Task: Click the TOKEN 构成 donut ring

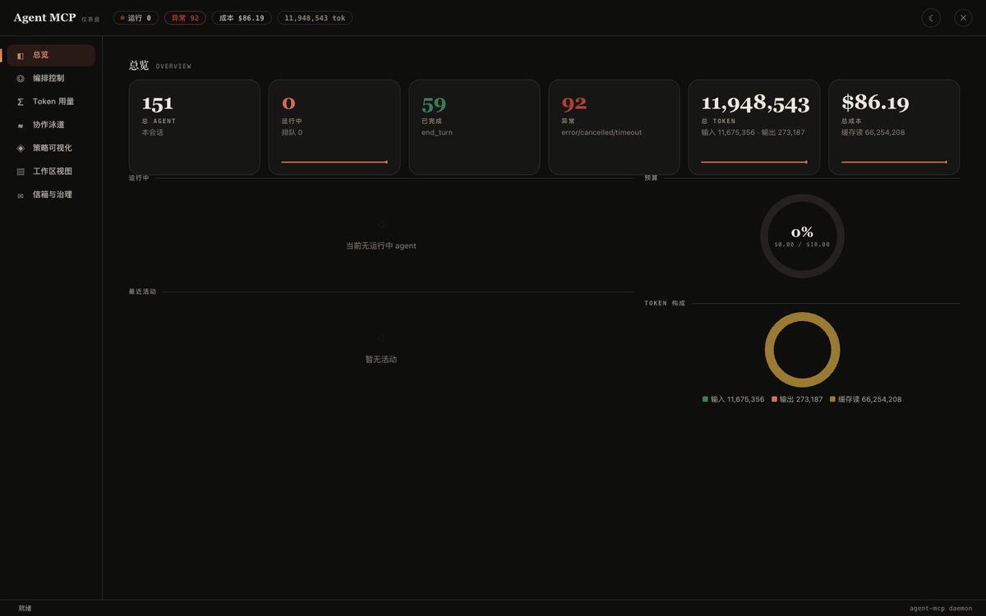Action: [802, 350]
